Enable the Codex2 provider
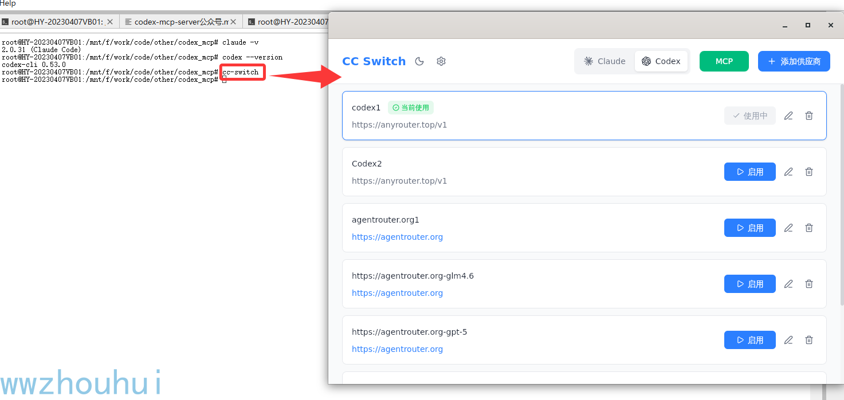 coord(750,172)
